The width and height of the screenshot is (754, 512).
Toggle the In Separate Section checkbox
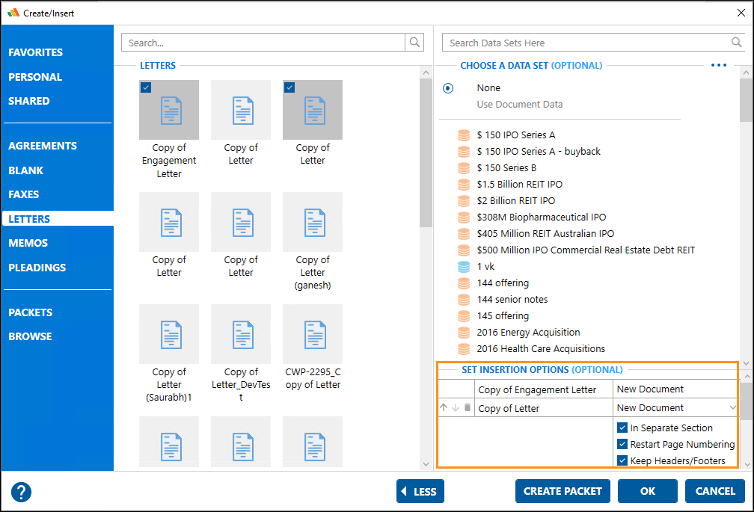tap(622, 428)
